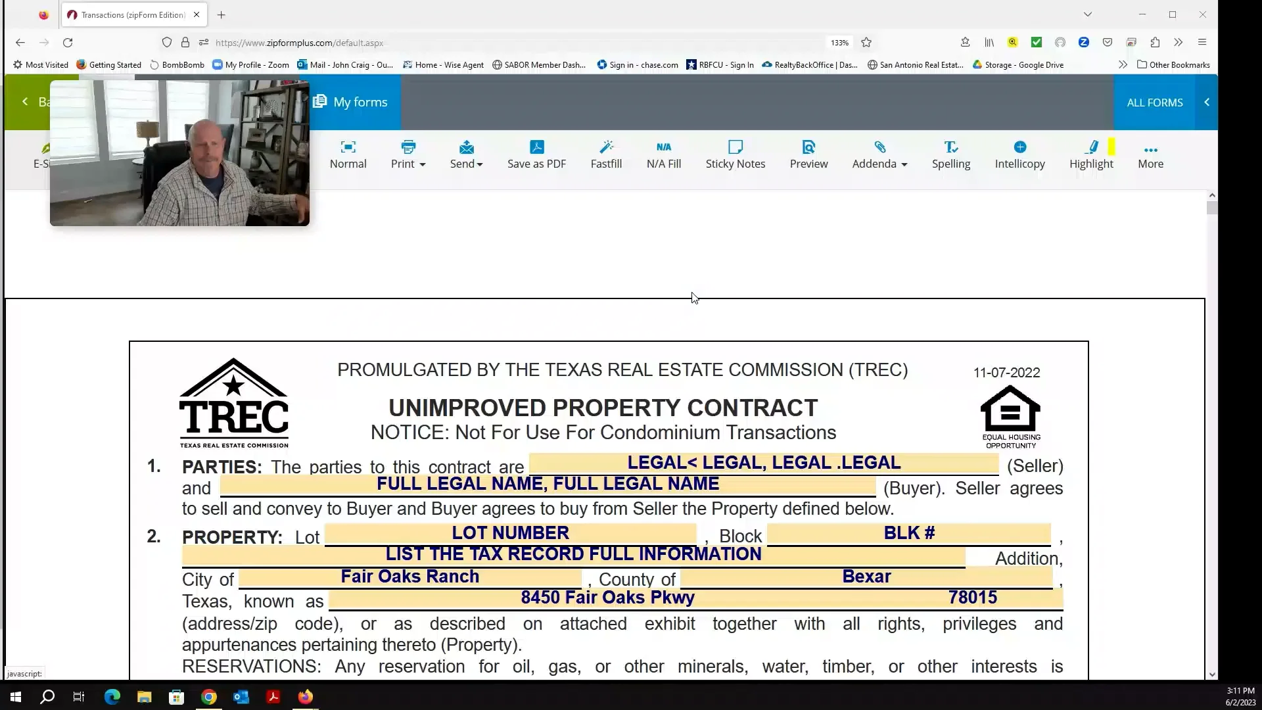Select the Save as PDF tool

pyautogui.click(x=536, y=154)
